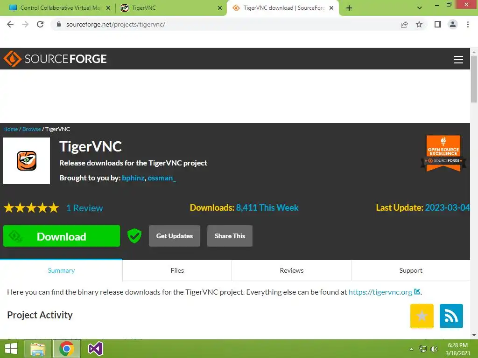This screenshot has width=478, height=358.
Task: Click the Open Source Excellence badge
Action: [x=443, y=153]
